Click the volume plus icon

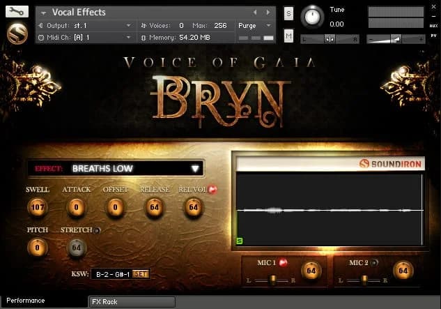click(421, 40)
